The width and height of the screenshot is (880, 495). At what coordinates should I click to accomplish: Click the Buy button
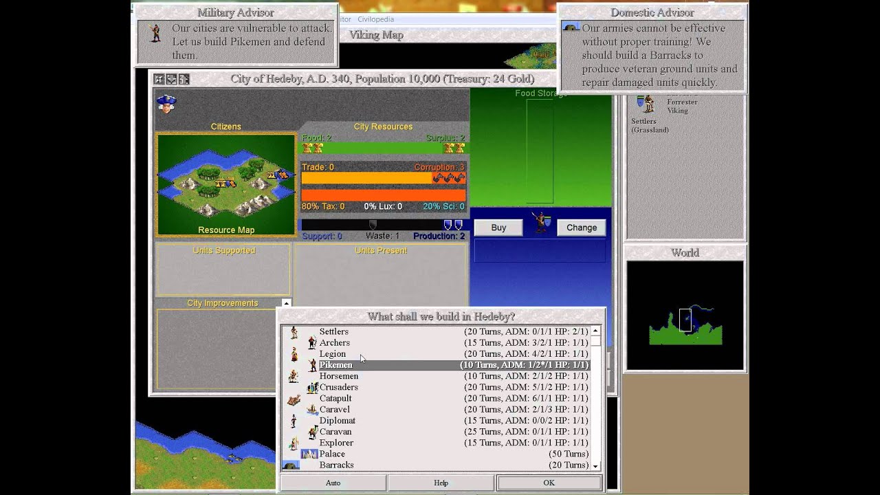tap(498, 228)
